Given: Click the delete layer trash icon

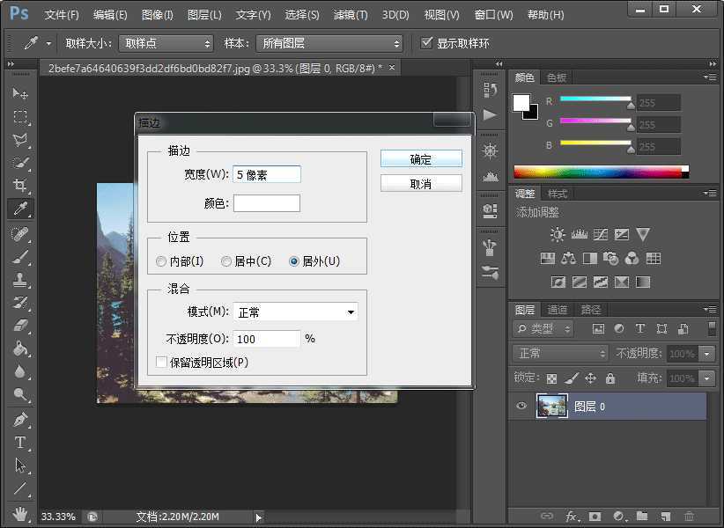Looking at the screenshot, I should pos(690,517).
